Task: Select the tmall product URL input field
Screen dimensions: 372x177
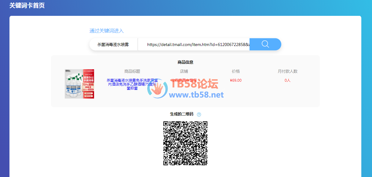Action: 194,44
